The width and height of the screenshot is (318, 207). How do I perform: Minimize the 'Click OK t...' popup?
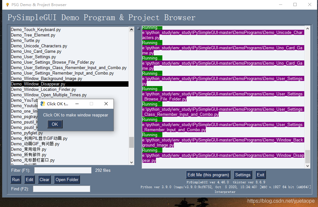[x=77, y=104]
